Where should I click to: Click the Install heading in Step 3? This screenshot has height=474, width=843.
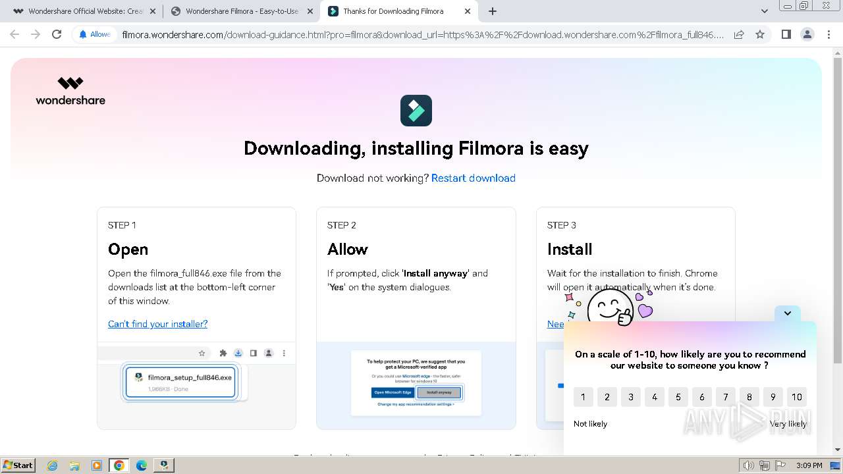[x=570, y=250]
